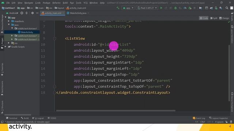
Task: Click the CRLF line separator status entry
Action: click(203, 122)
